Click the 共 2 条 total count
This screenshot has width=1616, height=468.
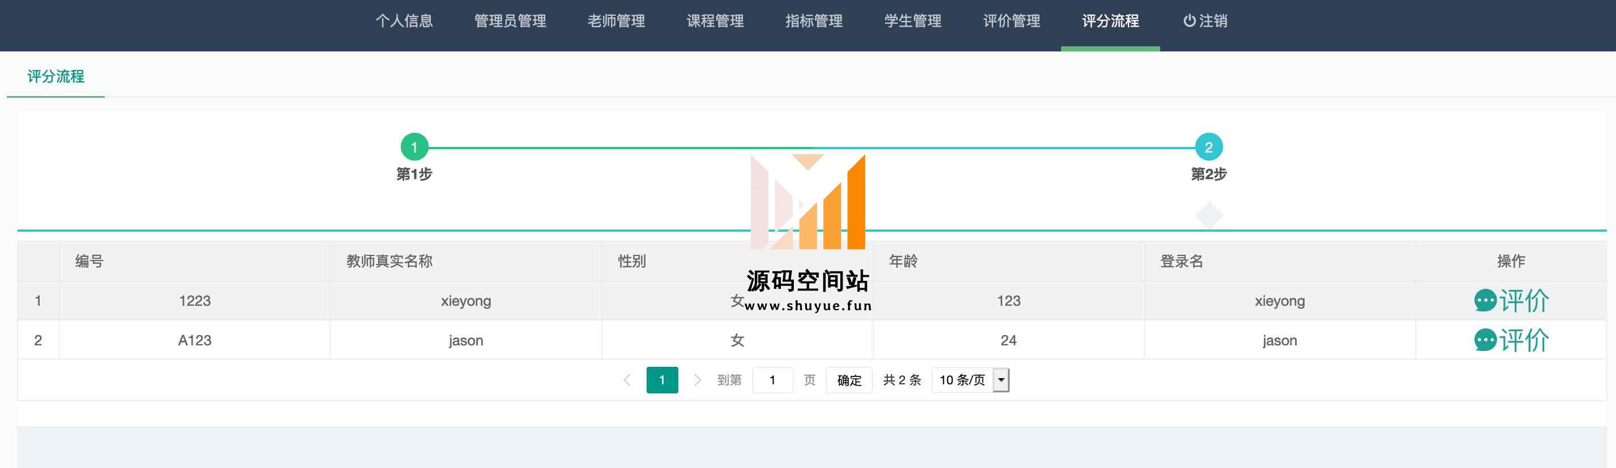click(x=901, y=380)
